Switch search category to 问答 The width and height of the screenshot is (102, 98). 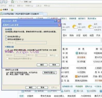(x=78, y=35)
